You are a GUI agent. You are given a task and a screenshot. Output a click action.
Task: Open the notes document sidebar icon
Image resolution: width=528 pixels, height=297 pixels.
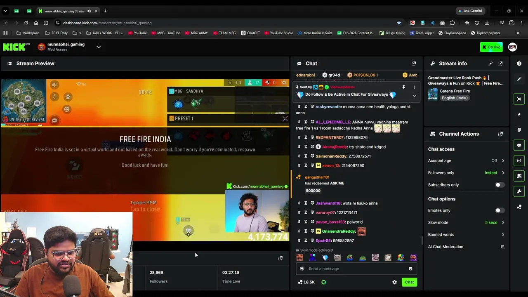[519, 130]
